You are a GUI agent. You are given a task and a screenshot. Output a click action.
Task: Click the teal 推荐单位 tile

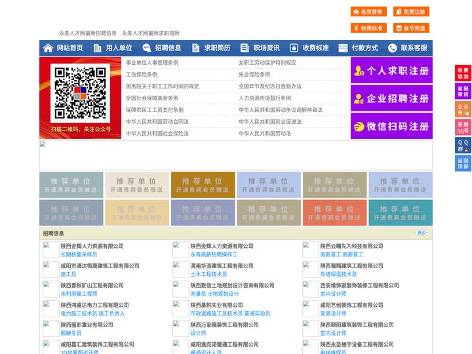[x=401, y=213]
